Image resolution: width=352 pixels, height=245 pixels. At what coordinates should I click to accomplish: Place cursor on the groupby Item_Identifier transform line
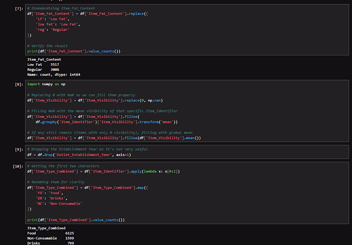point(107,122)
